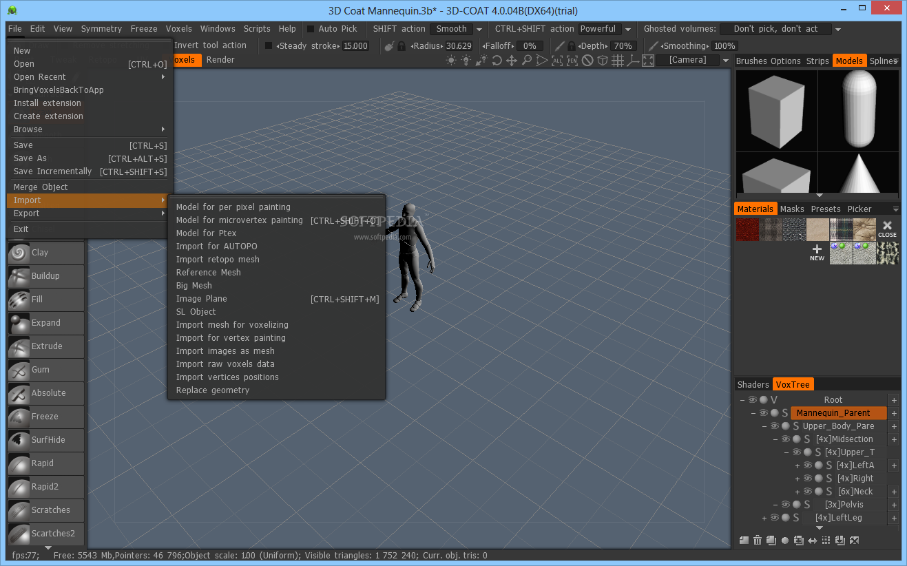Switch to the Shaders tab
The image size is (907, 566).
point(753,385)
